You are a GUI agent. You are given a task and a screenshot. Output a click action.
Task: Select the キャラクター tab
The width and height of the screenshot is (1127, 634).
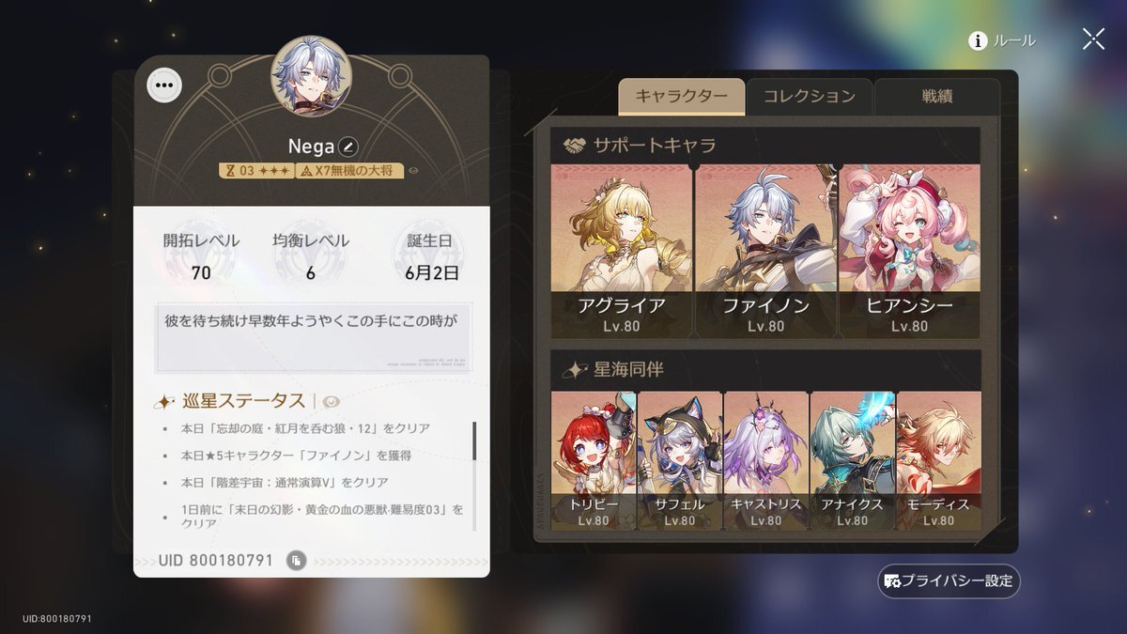click(681, 97)
